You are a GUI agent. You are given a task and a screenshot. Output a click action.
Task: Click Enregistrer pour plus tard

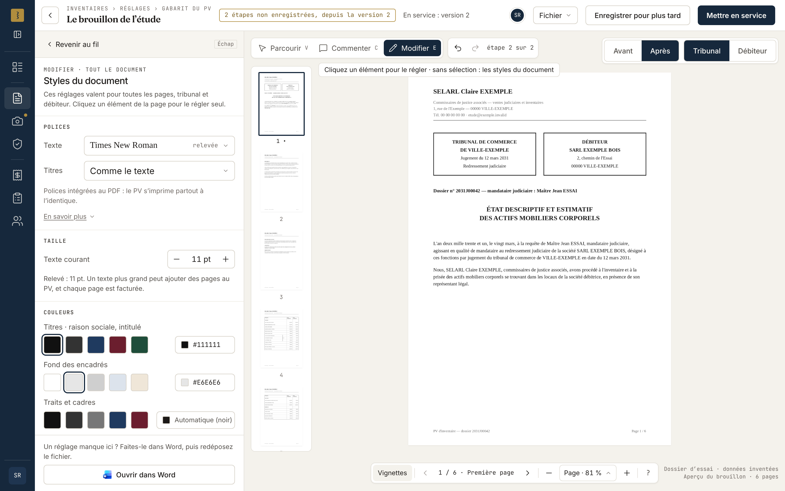638,15
